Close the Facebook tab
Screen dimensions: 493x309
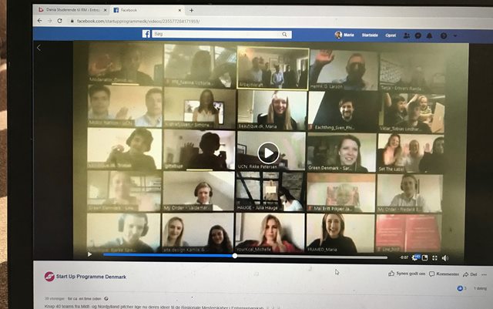coord(179,10)
